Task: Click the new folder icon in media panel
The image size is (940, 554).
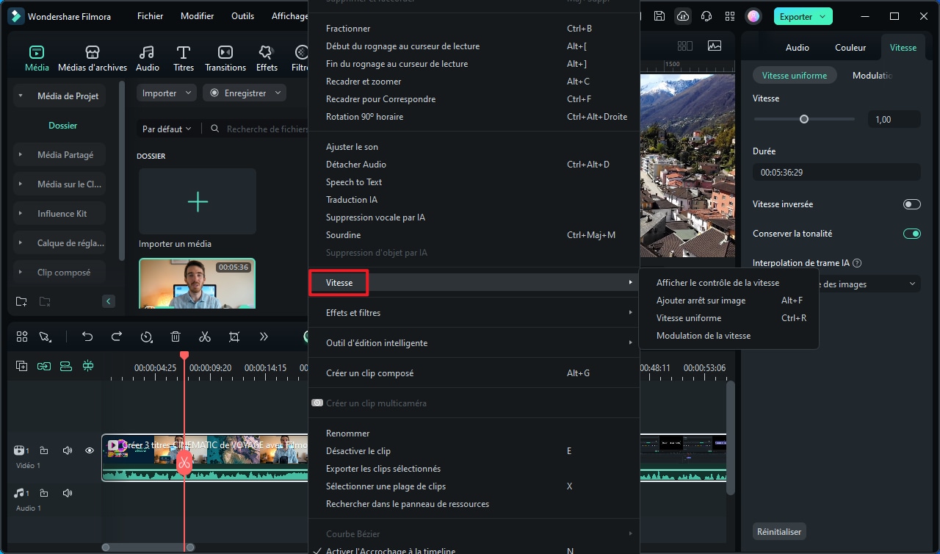Action: 21,301
